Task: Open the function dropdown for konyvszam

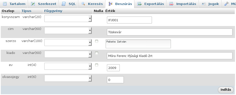Action: click(68, 18)
